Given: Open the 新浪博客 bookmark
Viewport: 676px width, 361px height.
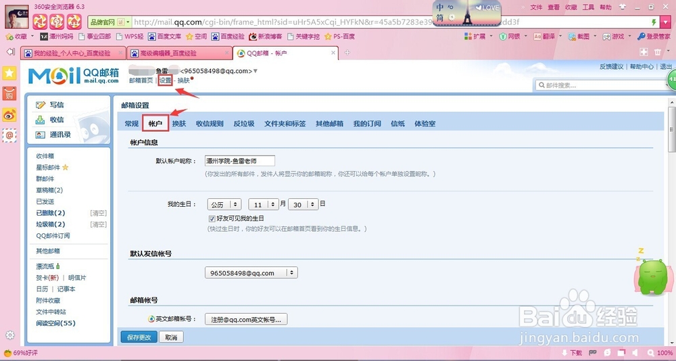Looking at the screenshot, I should click(266, 37).
